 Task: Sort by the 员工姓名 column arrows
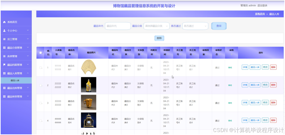[x=193, y=55]
